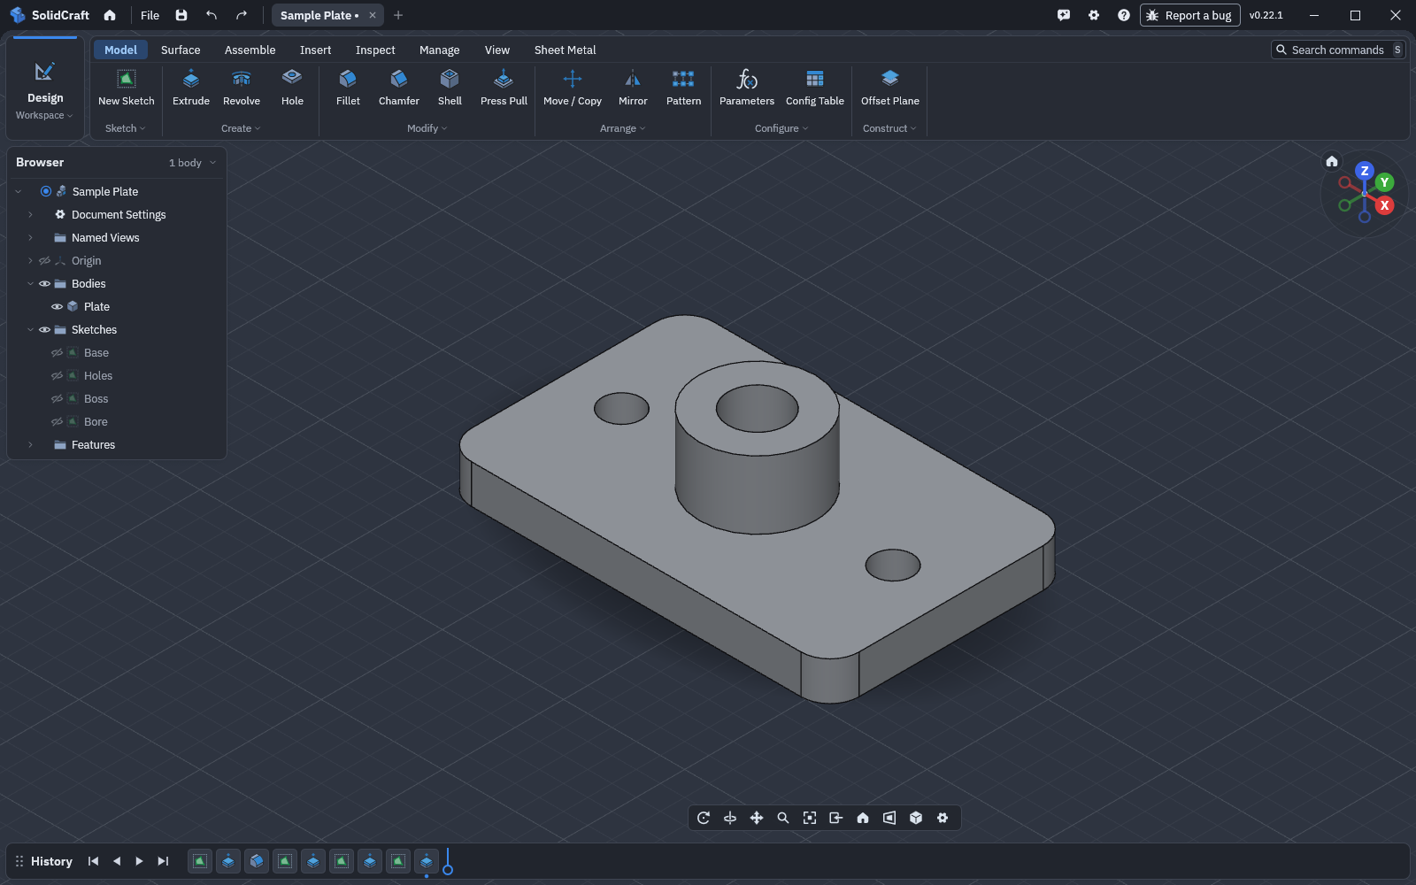
Task: Open the Assemble tab
Action: (250, 50)
